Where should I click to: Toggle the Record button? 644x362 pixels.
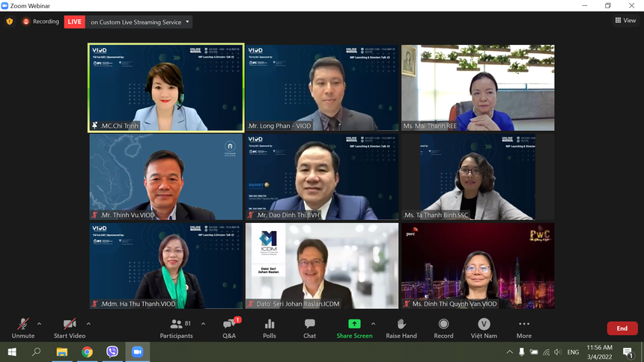(x=443, y=328)
